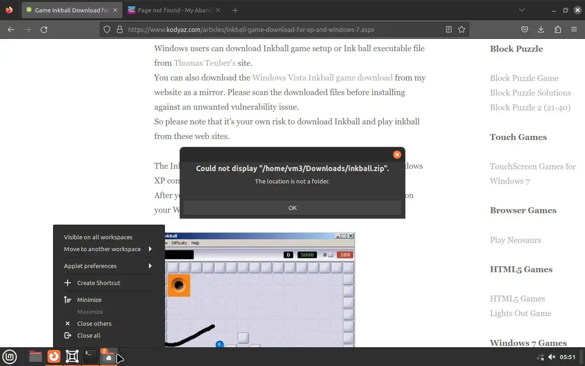This screenshot has width=585, height=366.
Task: Click the tracking protection shield icon
Action: click(x=107, y=29)
